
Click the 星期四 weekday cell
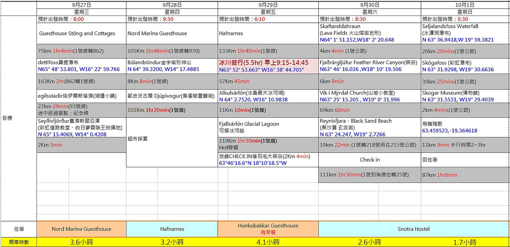tap(172, 12)
